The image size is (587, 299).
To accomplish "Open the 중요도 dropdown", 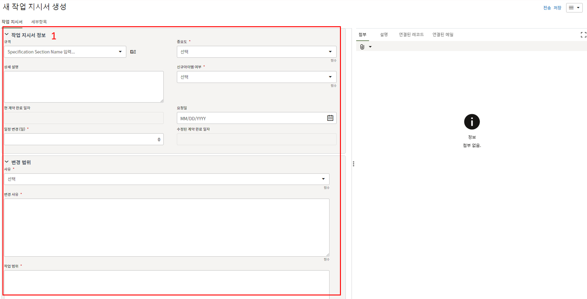I will point(256,52).
